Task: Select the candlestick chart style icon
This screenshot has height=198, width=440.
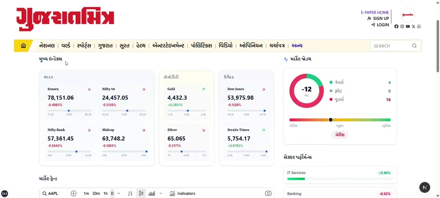Action: pyautogui.click(x=141, y=194)
